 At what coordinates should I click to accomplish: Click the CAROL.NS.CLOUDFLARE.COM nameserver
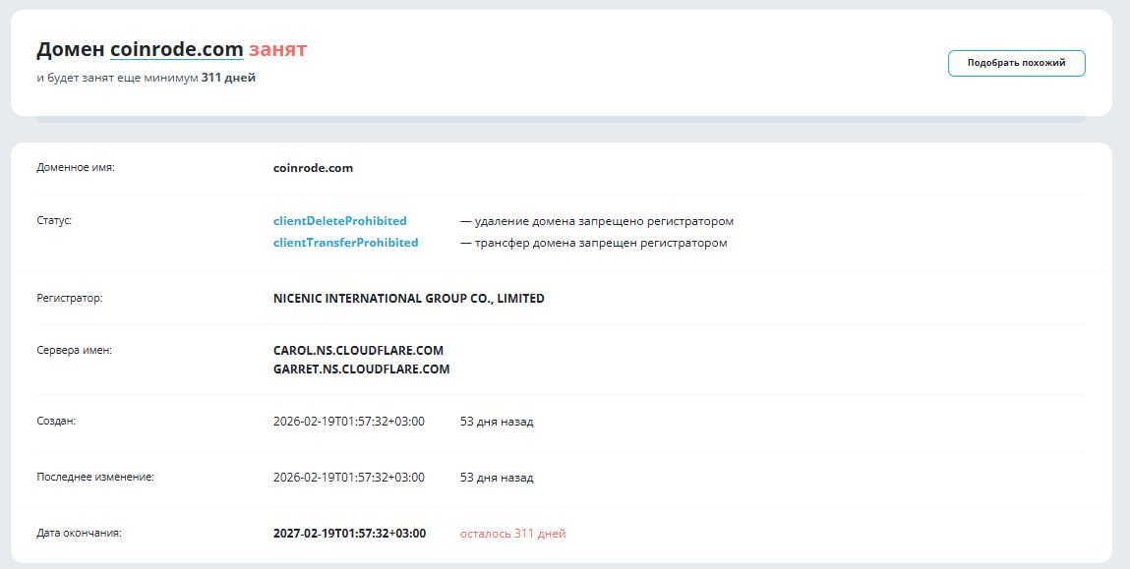coord(358,349)
